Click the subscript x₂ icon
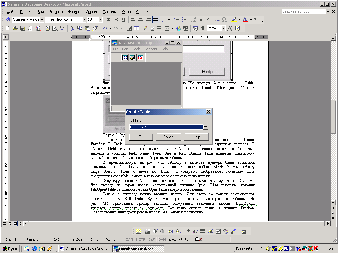Viewport: 338px width, 253px height. (x=209, y=19)
